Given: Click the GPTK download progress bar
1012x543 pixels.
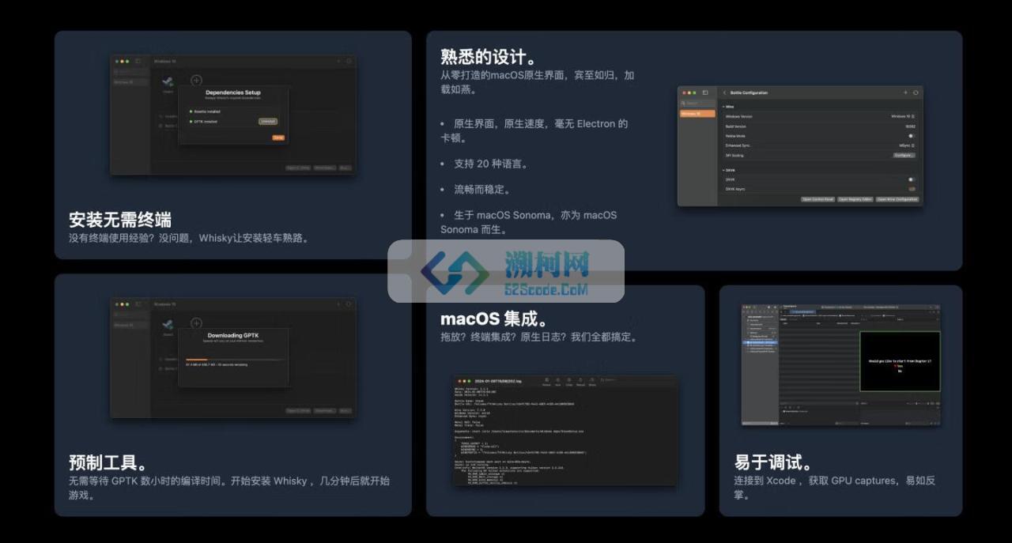Looking at the screenshot, I should pos(235,360).
